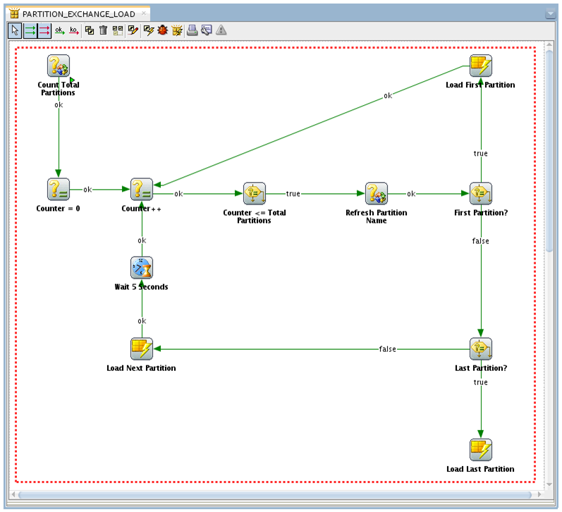
Task: Select the Load First Partition step
Action: [x=481, y=66]
